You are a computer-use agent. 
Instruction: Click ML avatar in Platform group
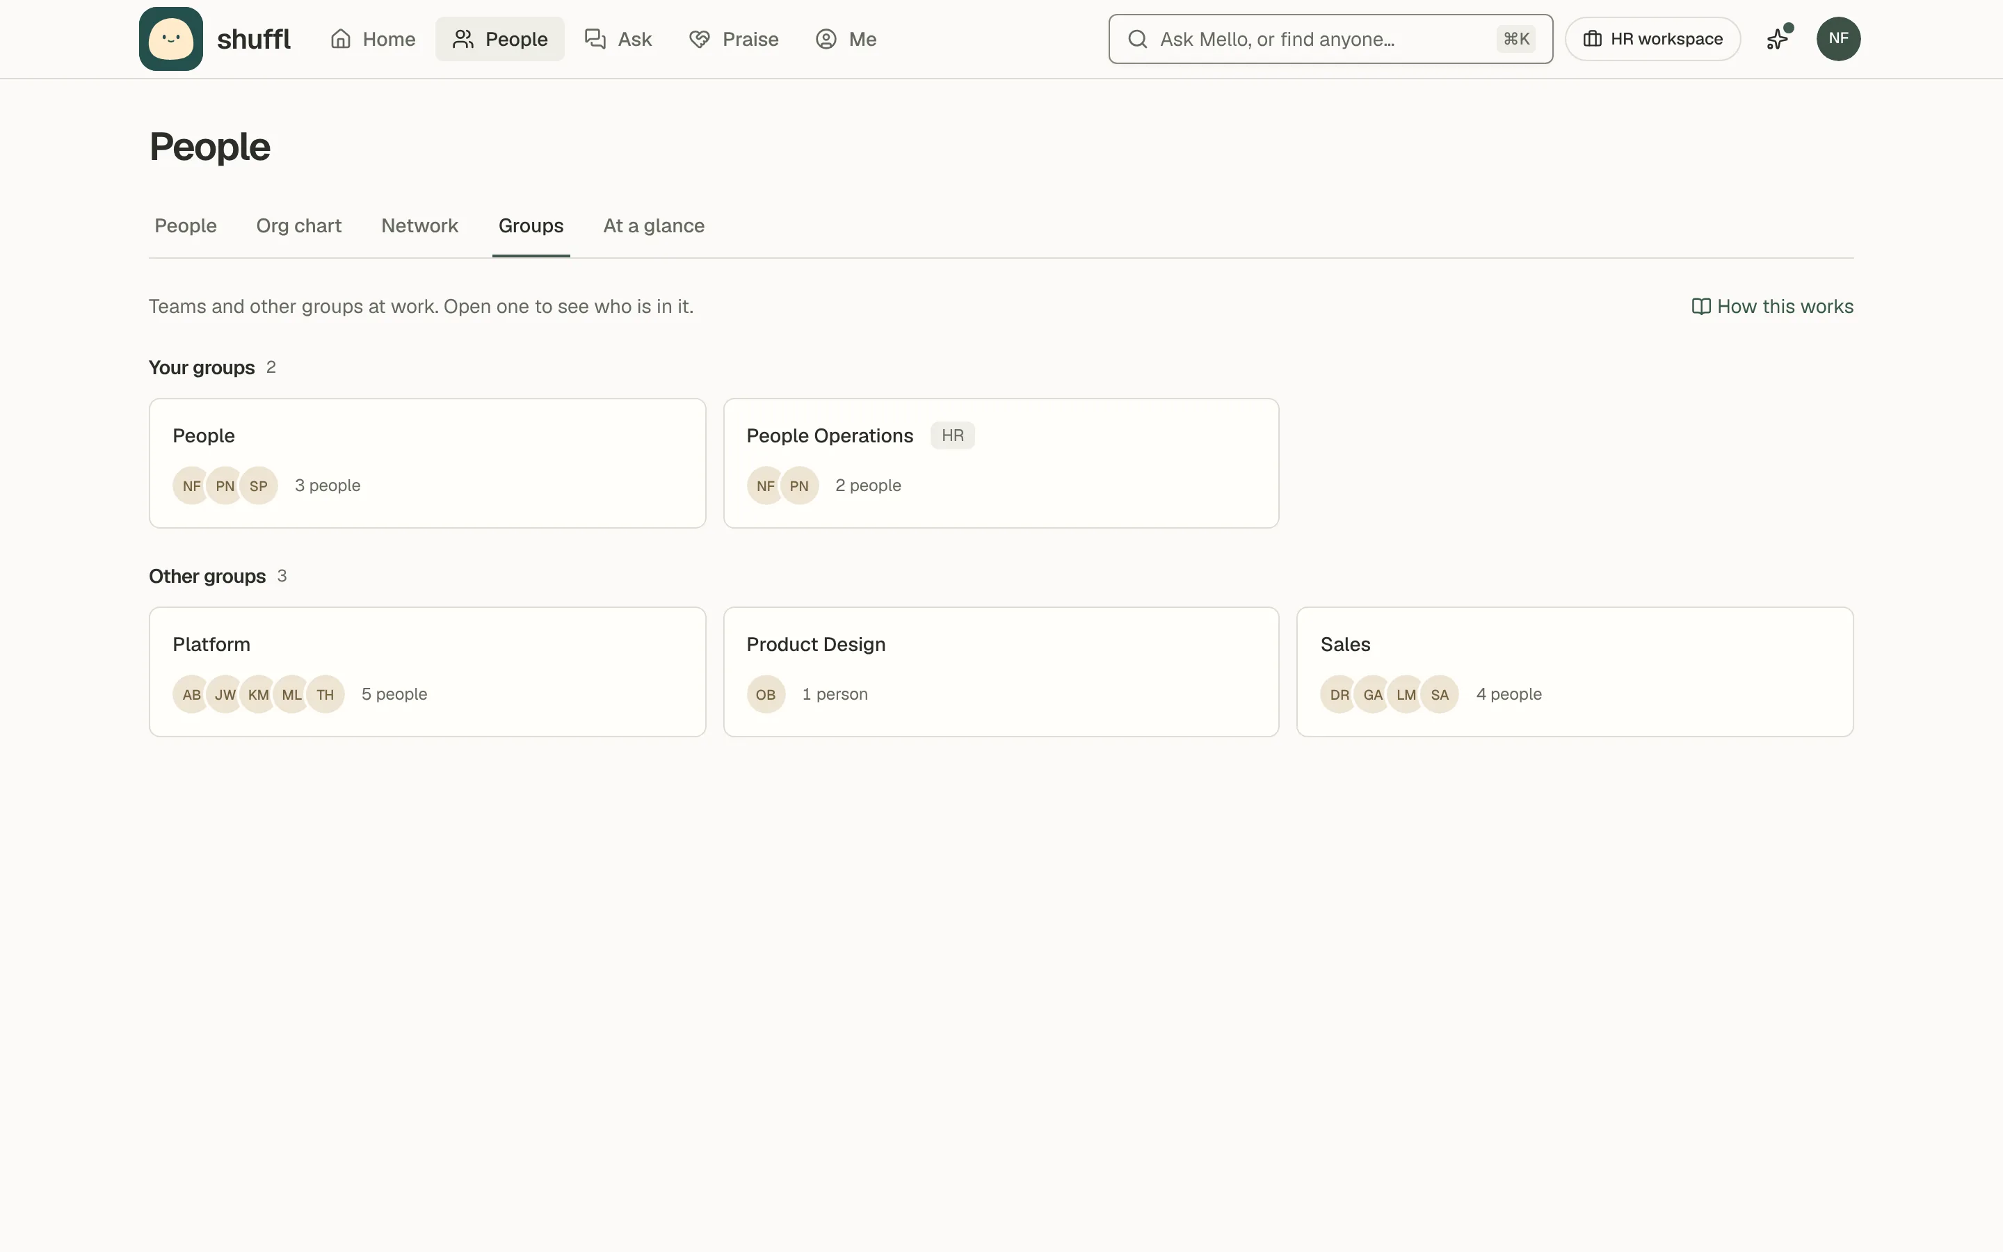[292, 695]
